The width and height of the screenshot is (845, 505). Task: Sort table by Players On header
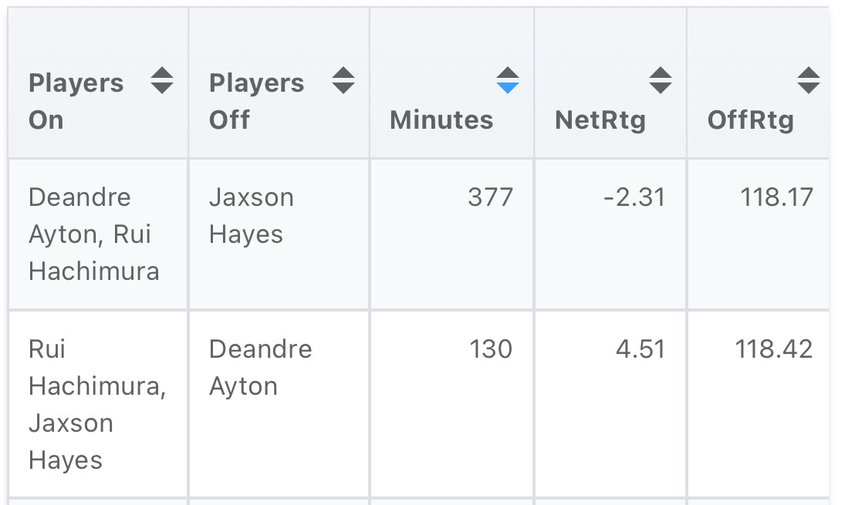coord(76,101)
